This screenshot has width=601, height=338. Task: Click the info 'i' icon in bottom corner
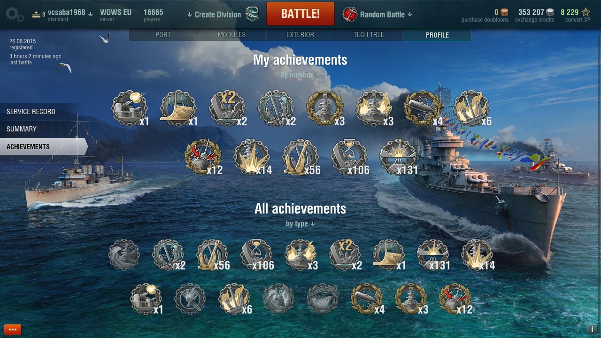pyautogui.click(x=592, y=329)
